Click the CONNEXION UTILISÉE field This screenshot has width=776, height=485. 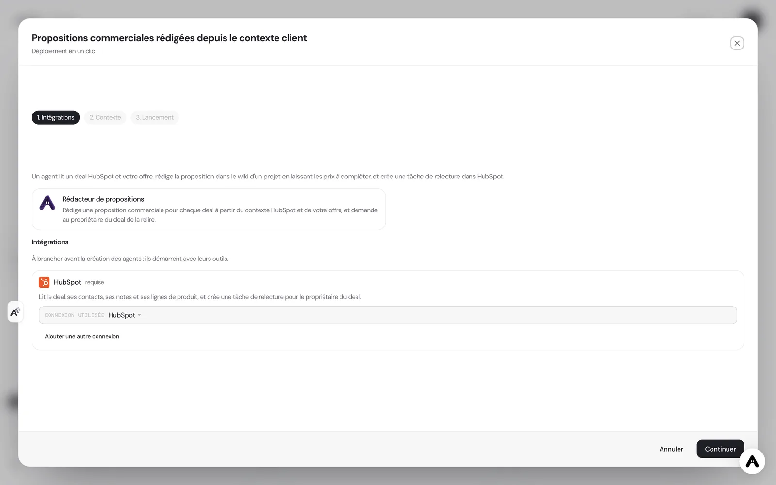pyautogui.click(x=388, y=315)
